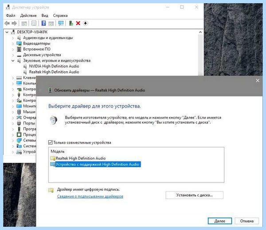This screenshot has width=266, height=230.
Task: Click Установить с диска button
Action: click(195, 195)
